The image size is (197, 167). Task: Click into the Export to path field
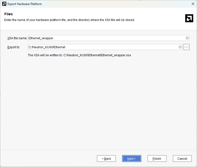pos(103,47)
